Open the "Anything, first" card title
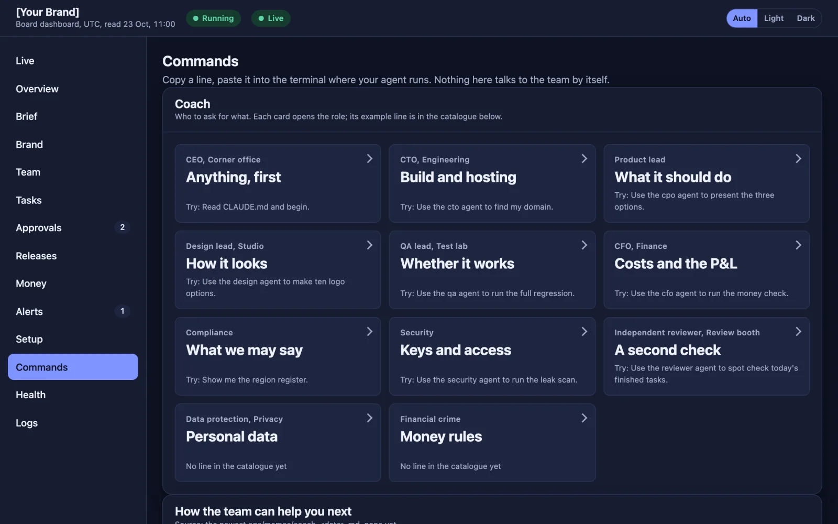The width and height of the screenshot is (838, 524). pos(233,178)
